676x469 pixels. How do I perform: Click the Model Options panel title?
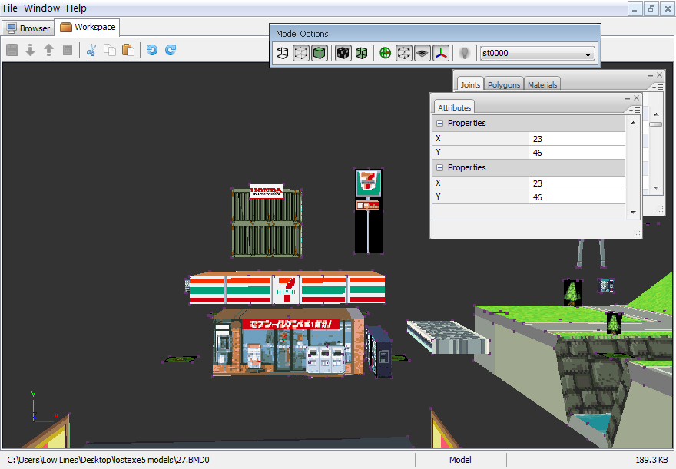(x=302, y=34)
